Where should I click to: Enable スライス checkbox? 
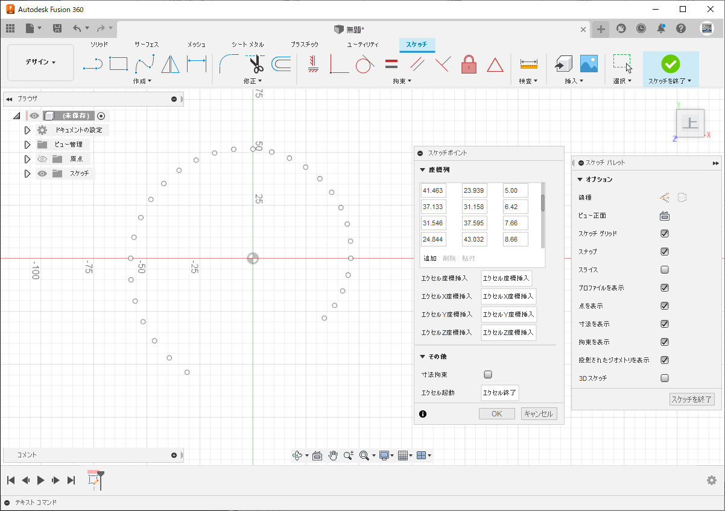665,270
